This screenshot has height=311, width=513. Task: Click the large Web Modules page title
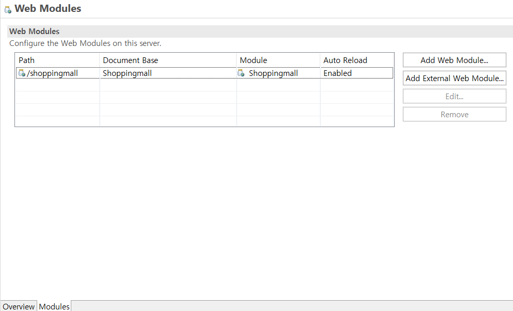[x=48, y=8]
